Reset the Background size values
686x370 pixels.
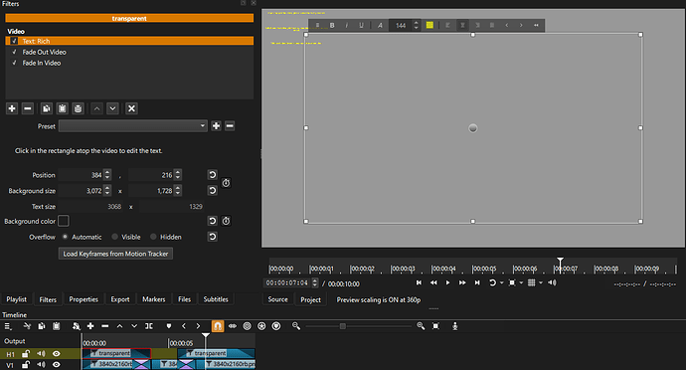coord(212,191)
